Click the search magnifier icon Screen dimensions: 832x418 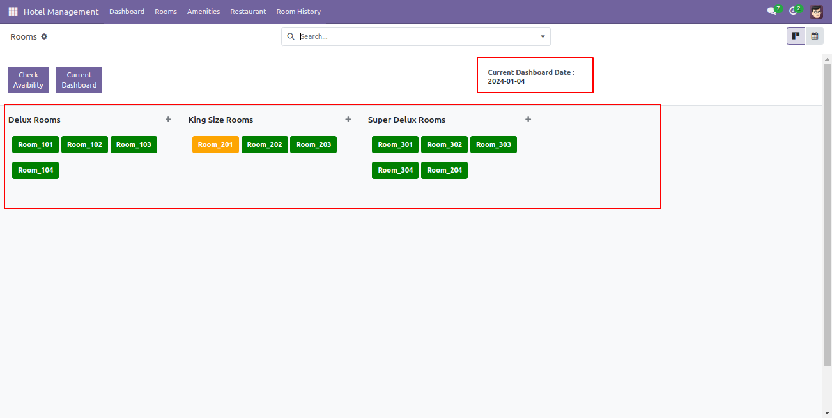[x=291, y=36]
